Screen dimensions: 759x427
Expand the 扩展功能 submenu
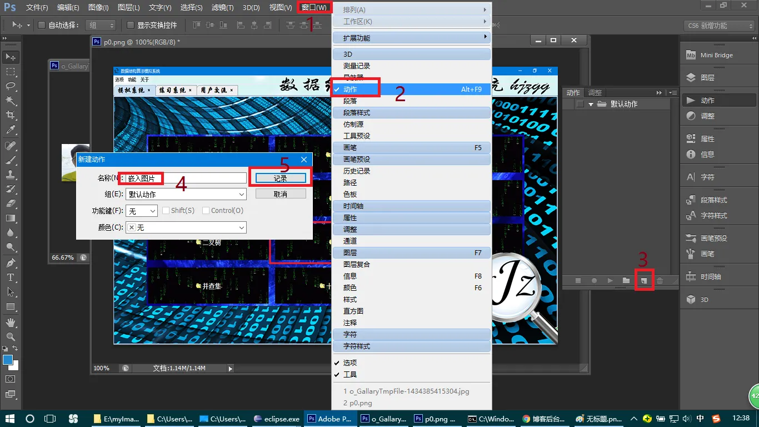(411, 38)
